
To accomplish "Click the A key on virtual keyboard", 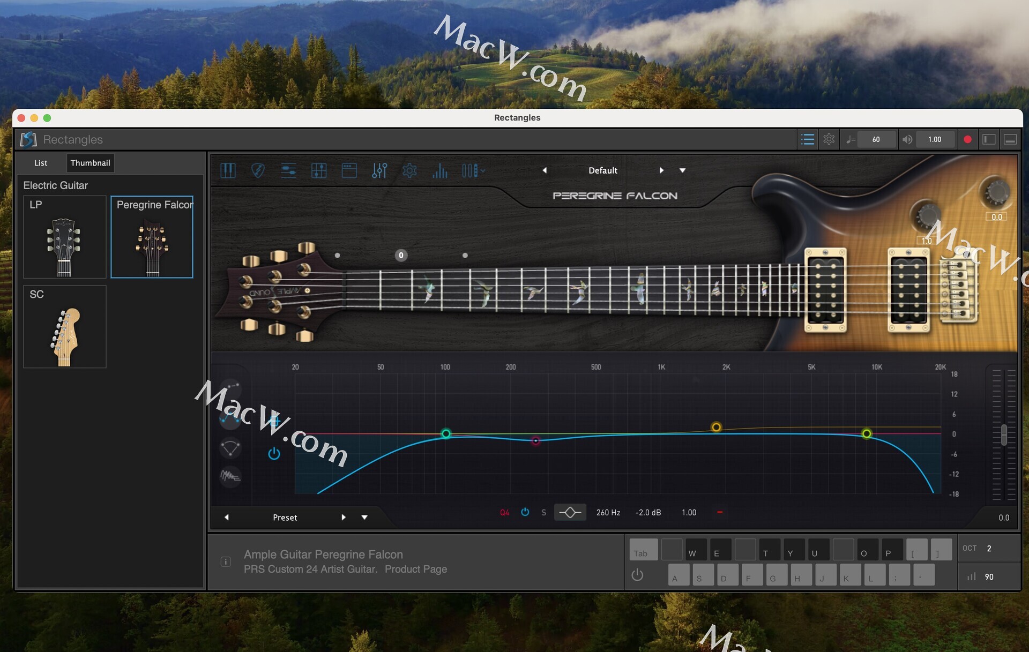I will [x=678, y=575].
